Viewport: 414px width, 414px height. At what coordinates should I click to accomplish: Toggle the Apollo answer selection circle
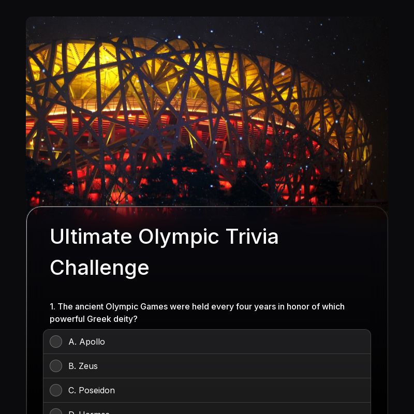pos(56,342)
